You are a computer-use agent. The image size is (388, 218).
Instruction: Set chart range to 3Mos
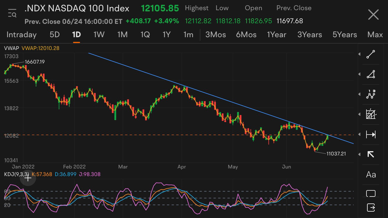click(216, 35)
